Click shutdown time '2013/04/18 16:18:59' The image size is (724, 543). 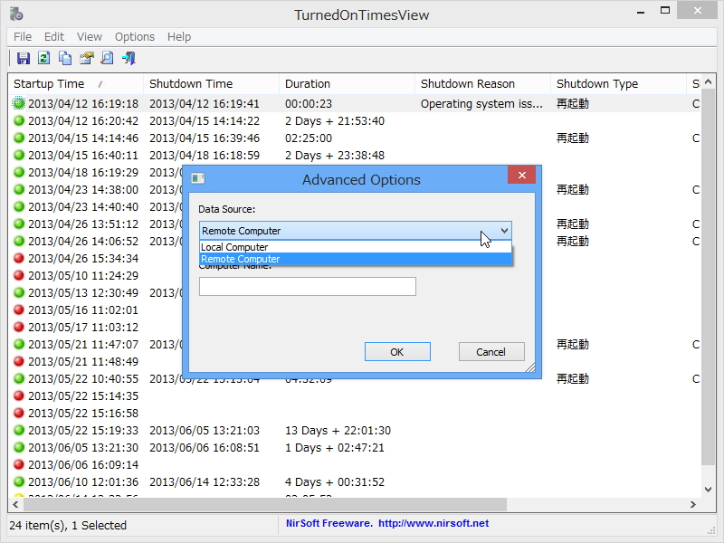point(205,155)
